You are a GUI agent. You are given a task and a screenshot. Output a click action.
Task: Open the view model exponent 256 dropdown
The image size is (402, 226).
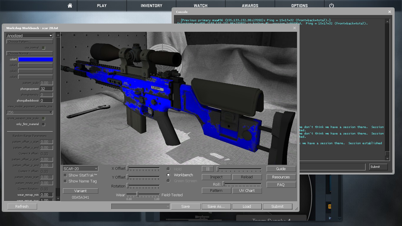point(30,112)
